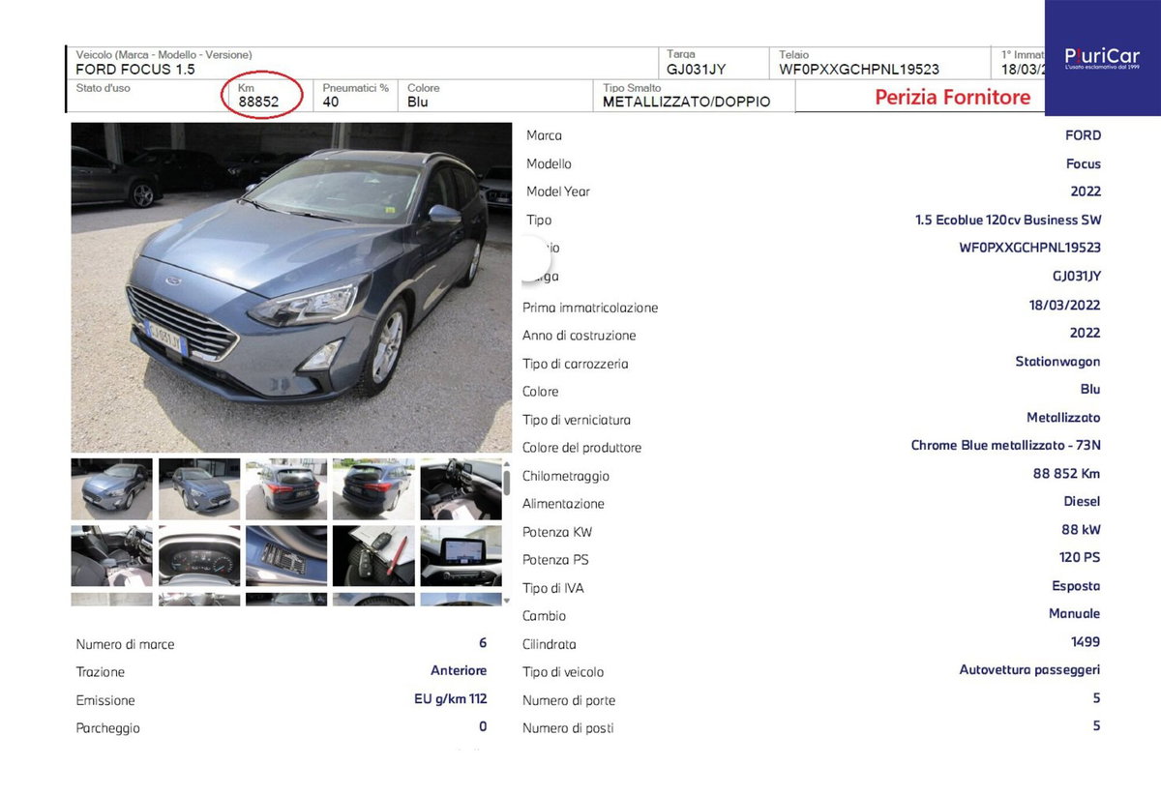Click 'Blu' under the header Colore field

[418, 102]
